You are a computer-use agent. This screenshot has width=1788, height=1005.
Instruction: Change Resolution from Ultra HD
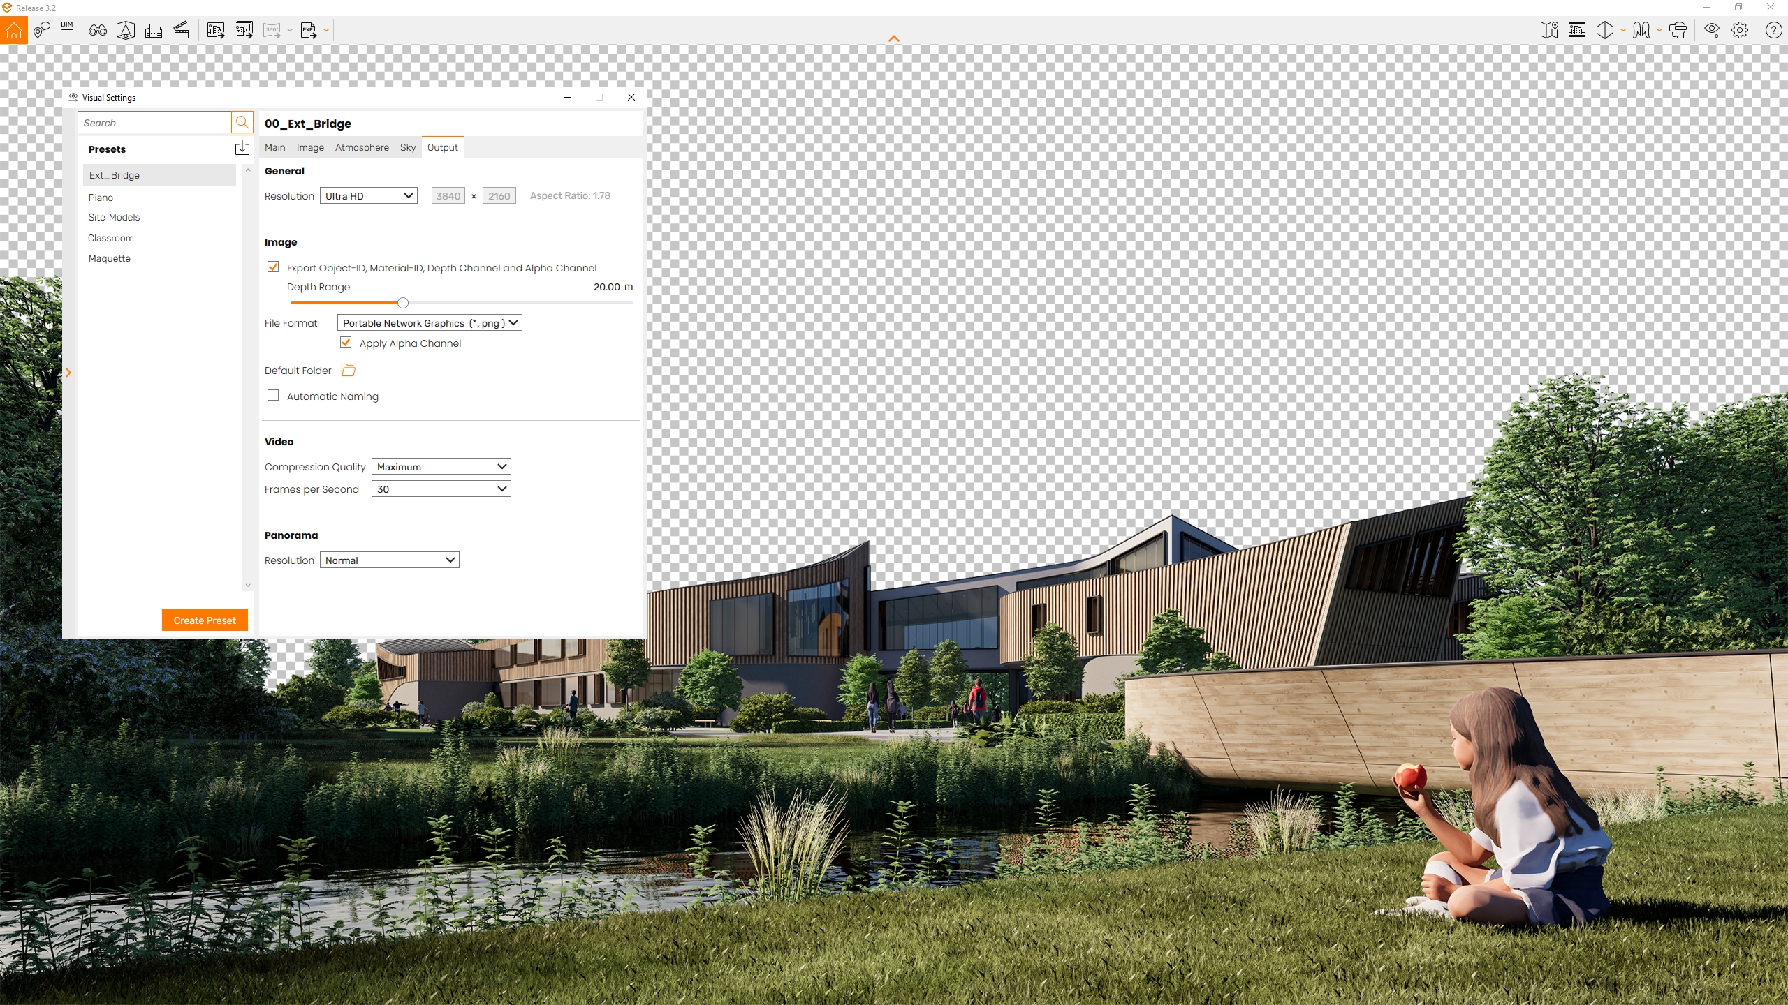368,195
